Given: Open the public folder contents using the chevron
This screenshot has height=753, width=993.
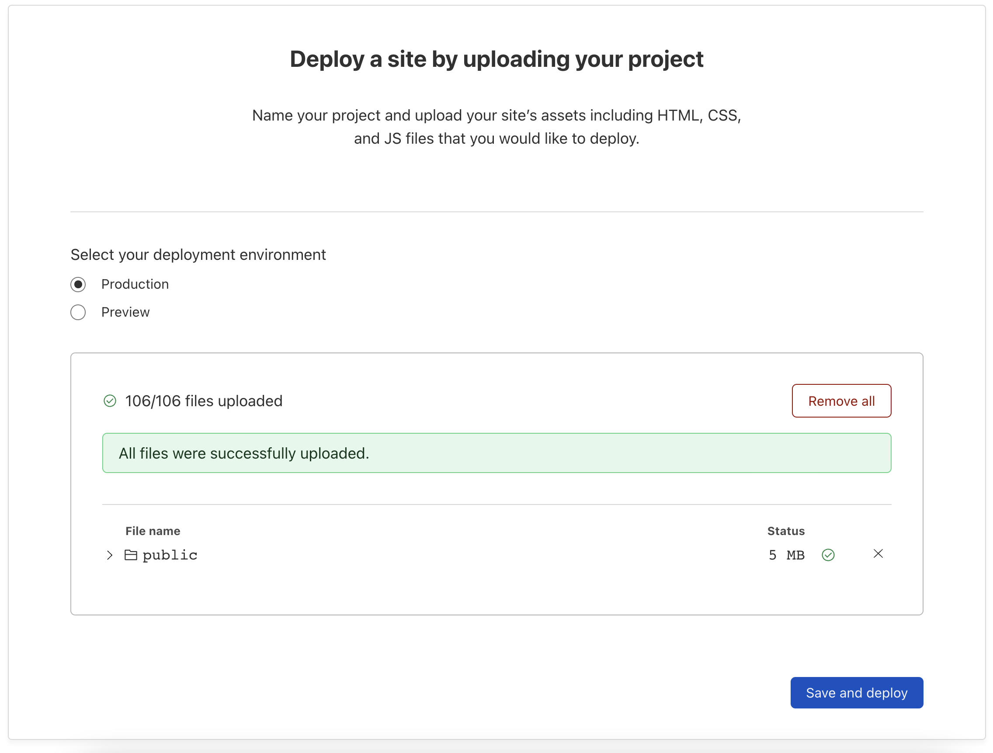Looking at the screenshot, I should tap(109, 555).
